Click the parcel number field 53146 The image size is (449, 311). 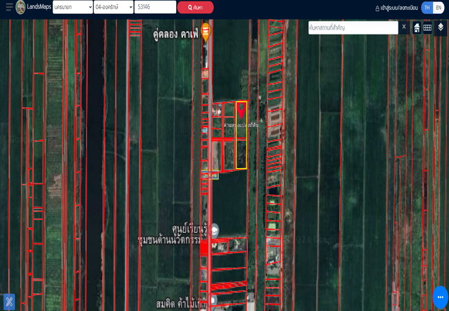point(155,7)
